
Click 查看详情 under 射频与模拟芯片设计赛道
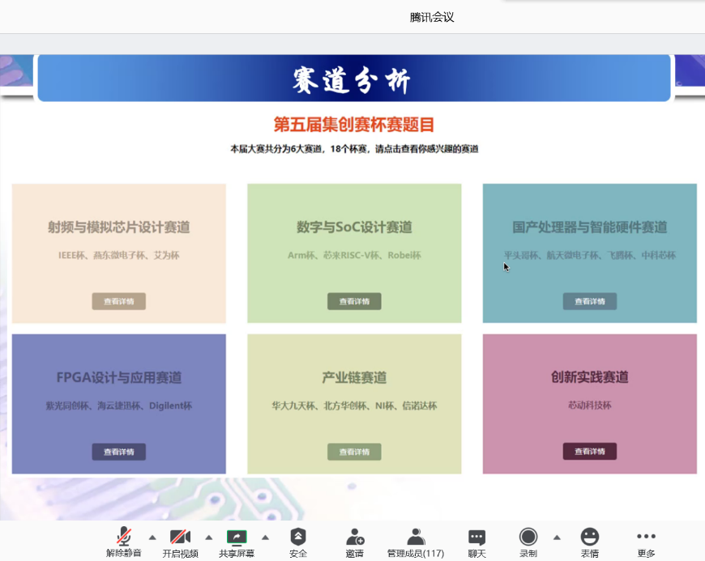coord(118,300)
